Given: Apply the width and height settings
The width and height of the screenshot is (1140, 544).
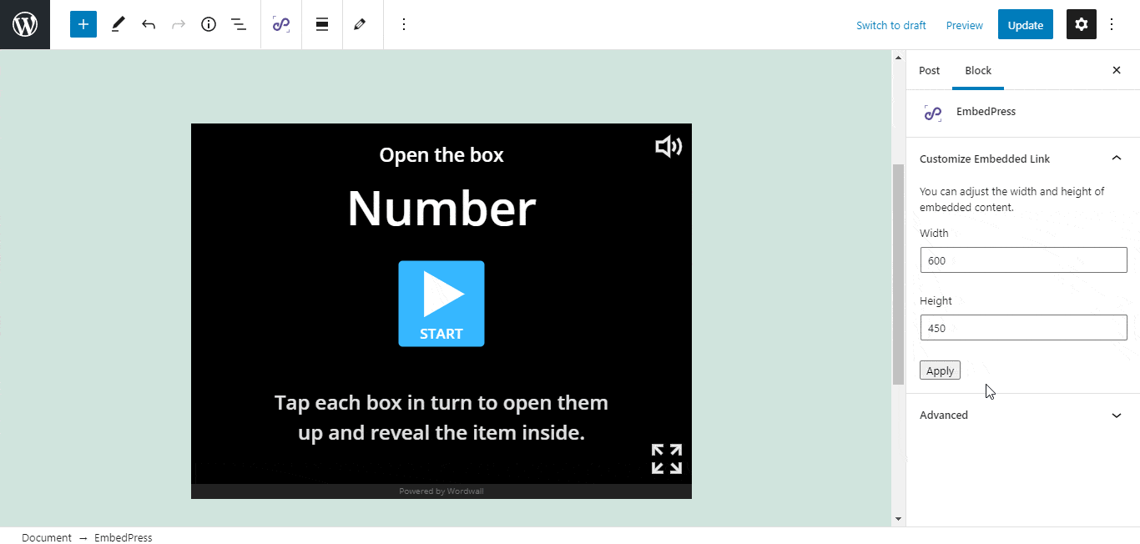Looking at the screenshot, I should [x=941, y=370].
